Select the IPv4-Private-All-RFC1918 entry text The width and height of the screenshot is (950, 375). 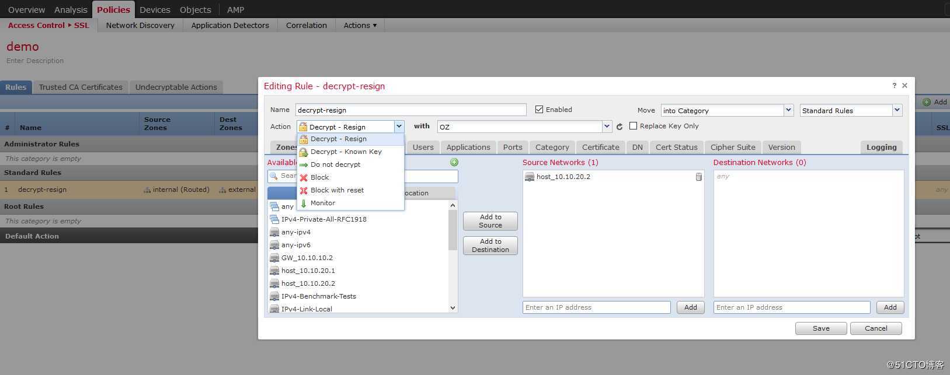[324, 219]
